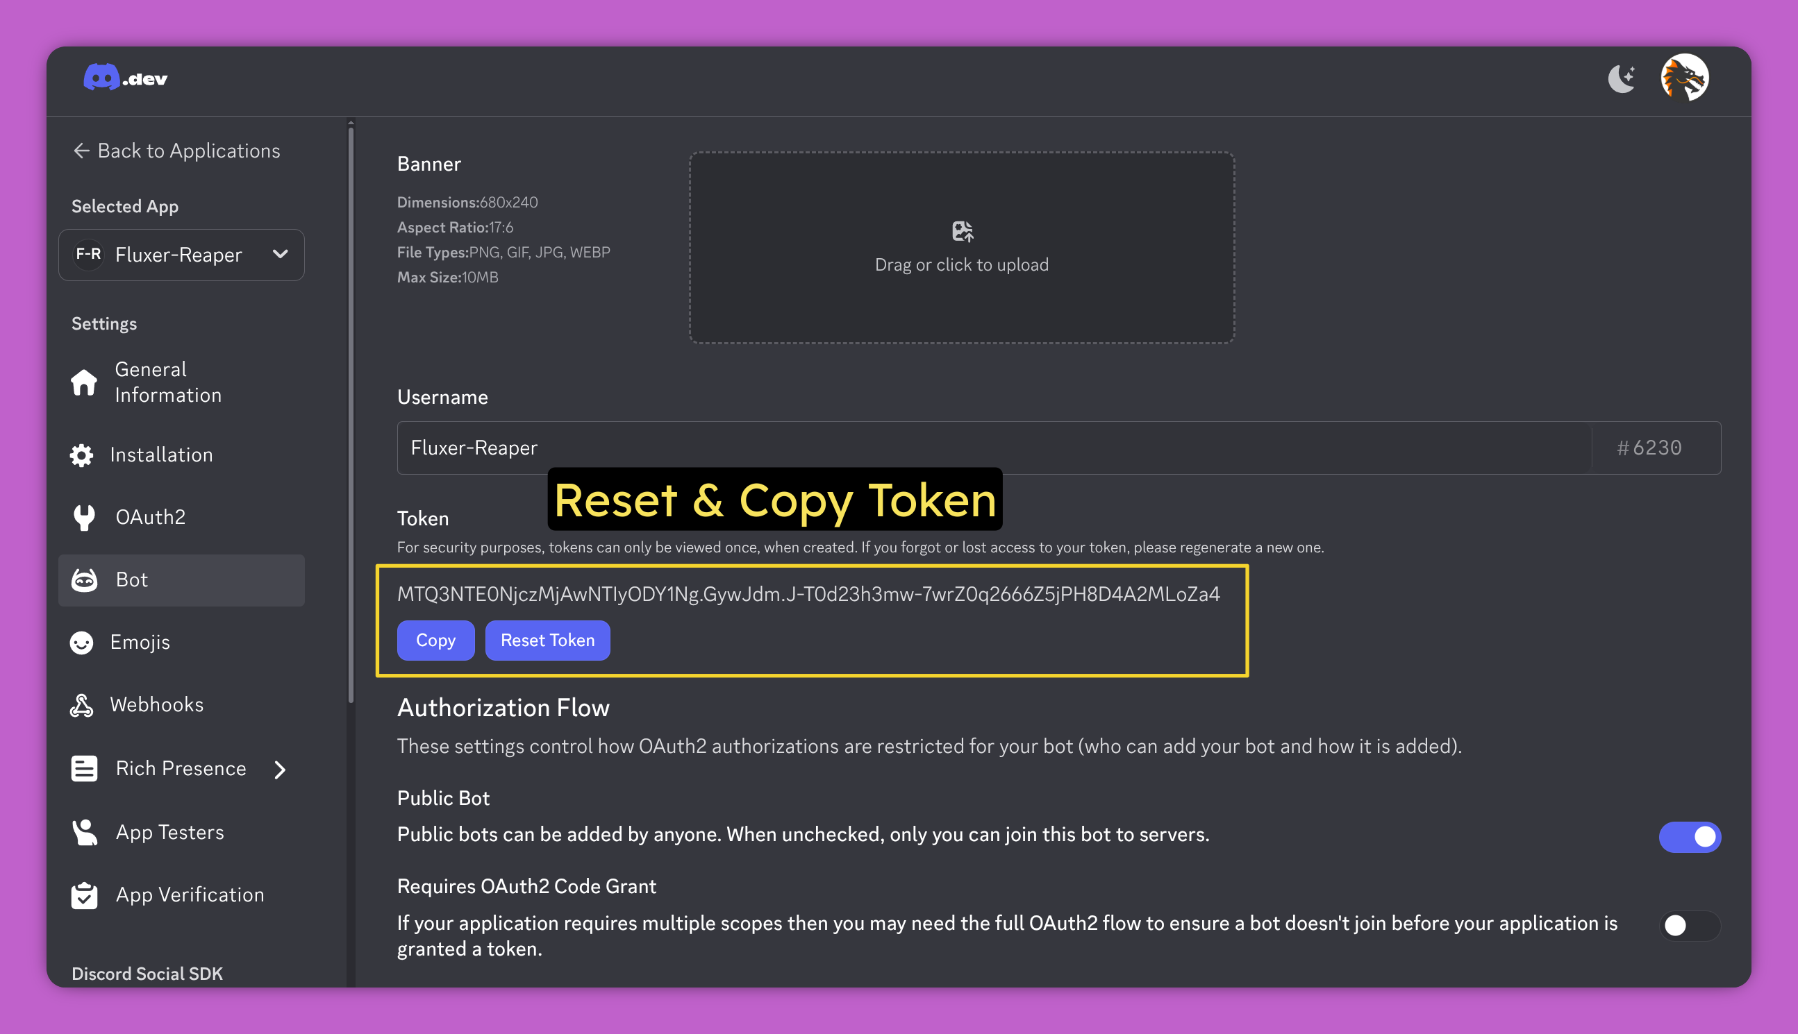Screen dimensions: 1798x1034
Task: Click the Aspect Ratio:17:6 text
Action: coord(455,227)
